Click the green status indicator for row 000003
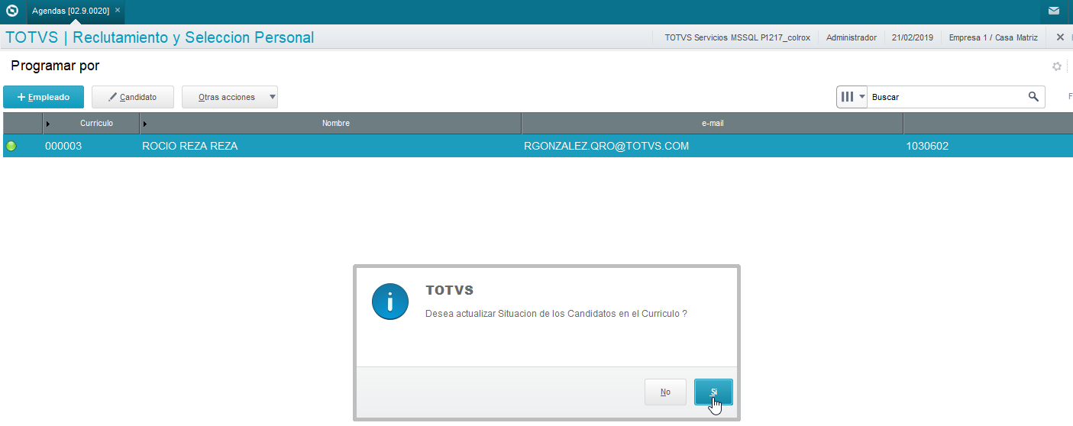Image resolution: width=1073 pixels, height=426 pixels. [11, 146]
